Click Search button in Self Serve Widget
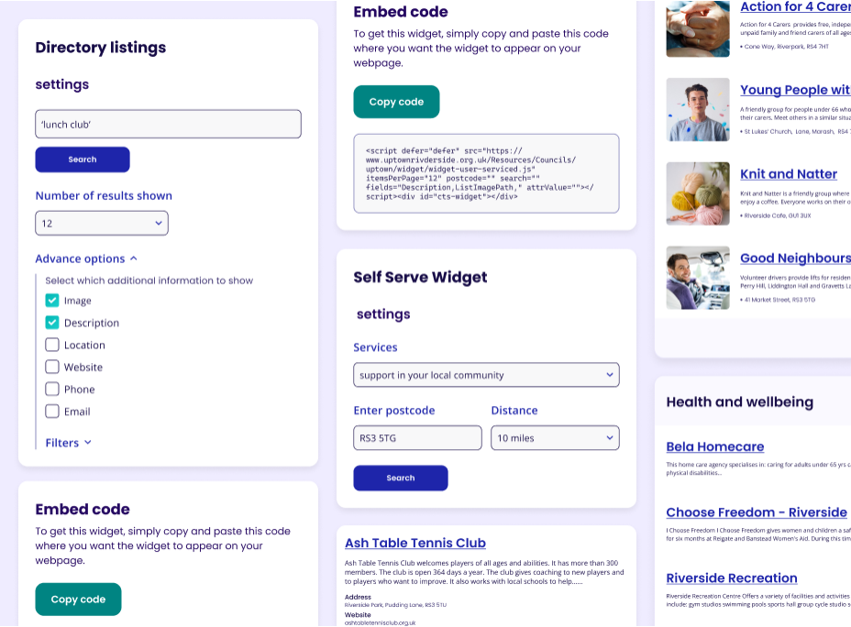Screen dimensions: 851x627 click(x=401, y=478)
